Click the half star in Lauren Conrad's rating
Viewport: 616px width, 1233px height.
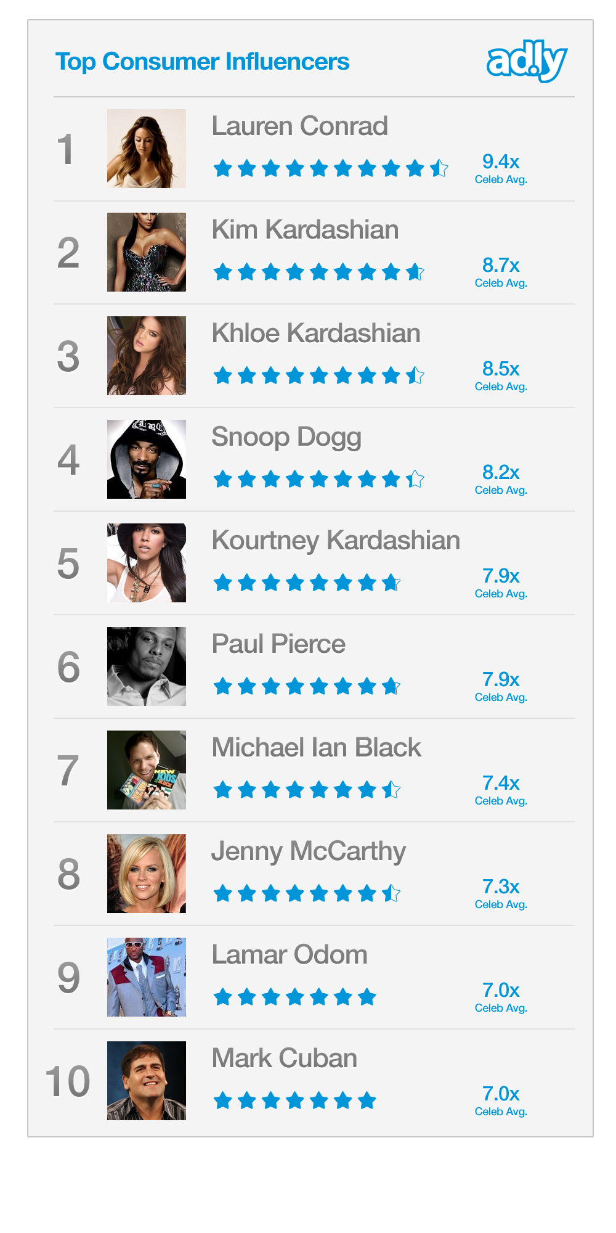(x=439, y=168)
